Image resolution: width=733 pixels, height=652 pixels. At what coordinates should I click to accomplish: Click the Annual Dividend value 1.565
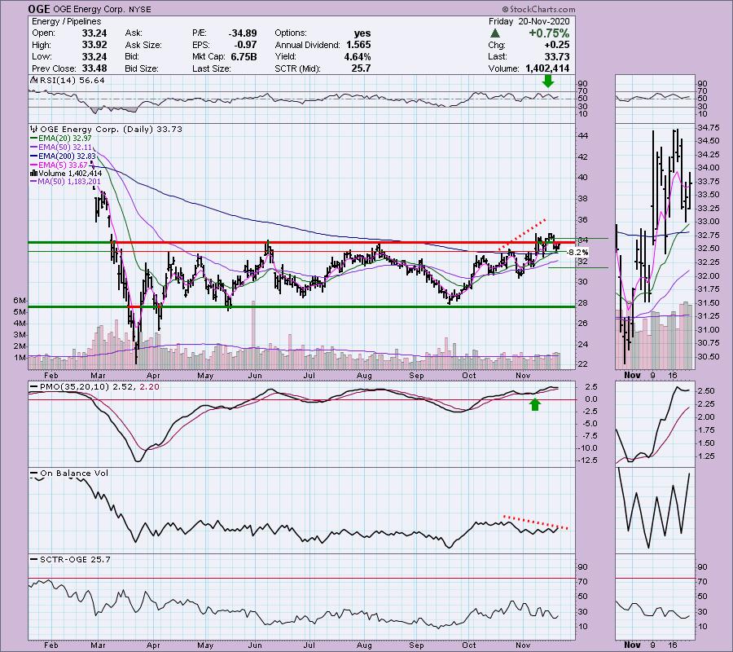tap(358, 45)
